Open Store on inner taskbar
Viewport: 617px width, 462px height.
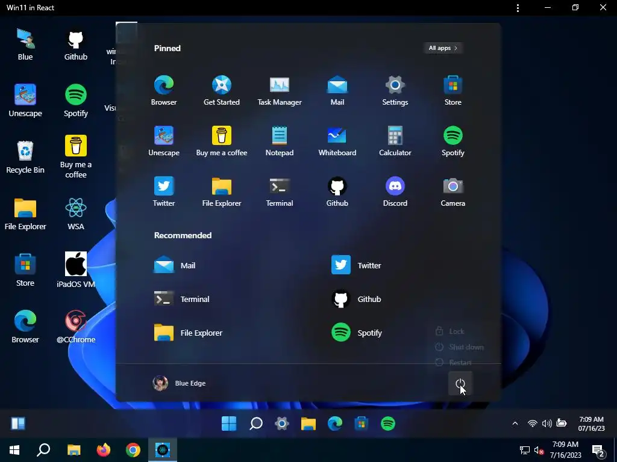[x=362, y=423]
